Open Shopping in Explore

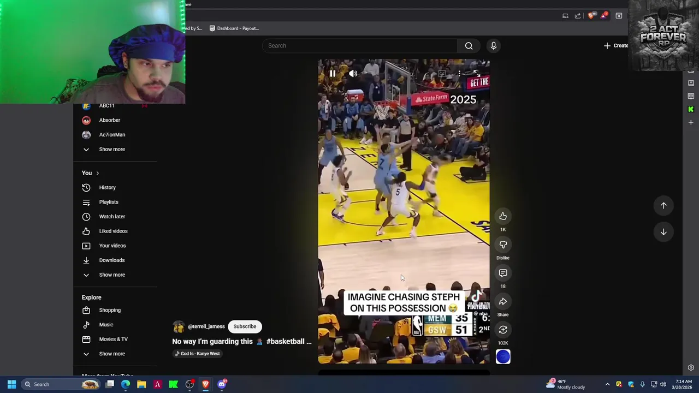(110, 310)
